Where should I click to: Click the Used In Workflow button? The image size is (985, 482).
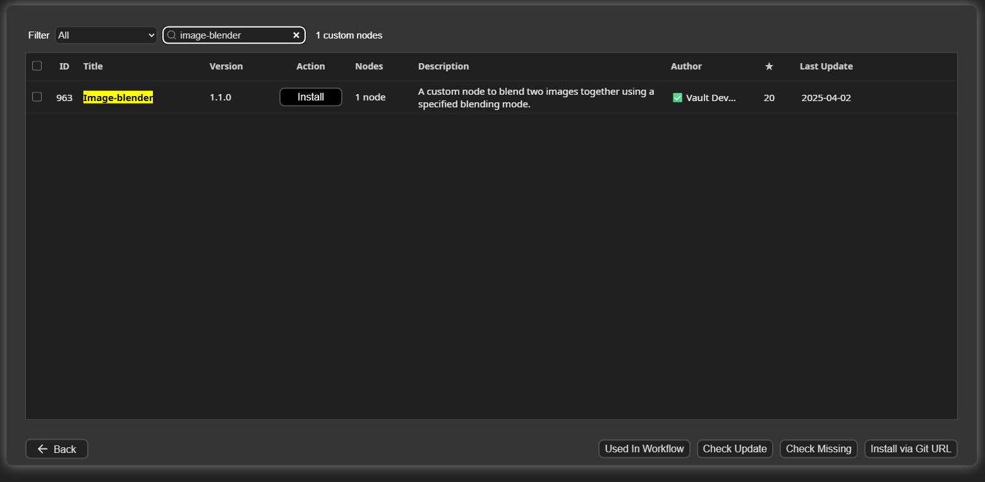pos(644,449)
